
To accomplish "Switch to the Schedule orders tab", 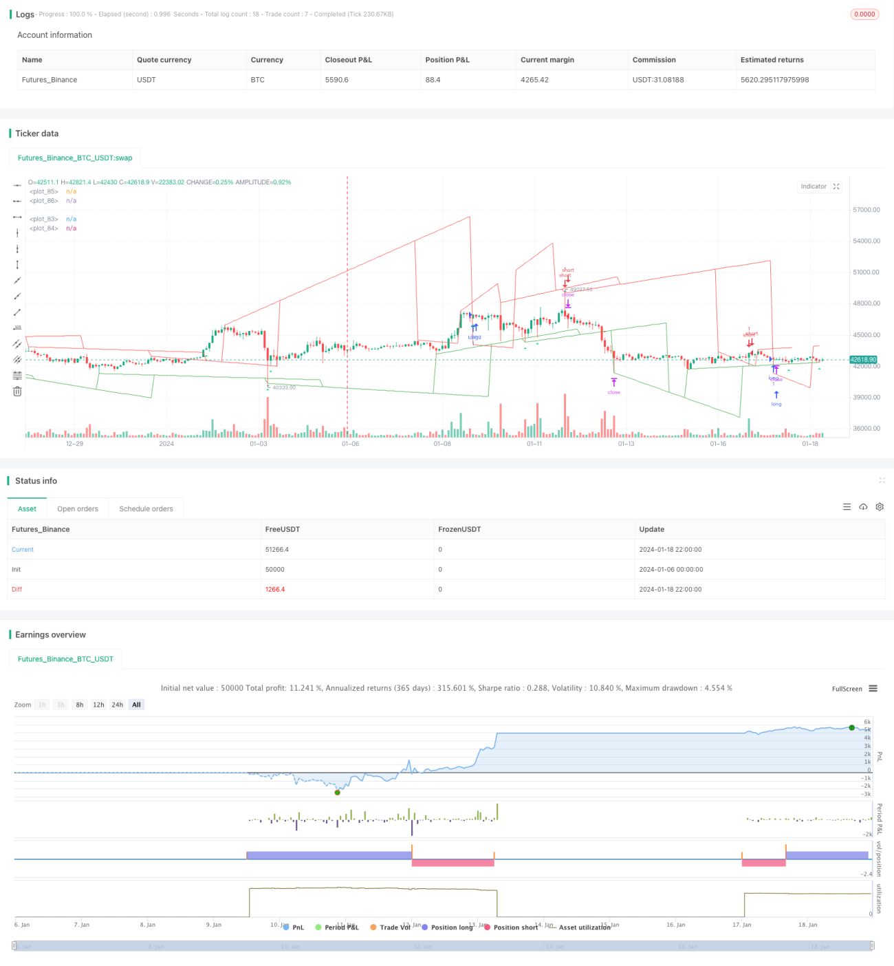I will tap(146, 509).
